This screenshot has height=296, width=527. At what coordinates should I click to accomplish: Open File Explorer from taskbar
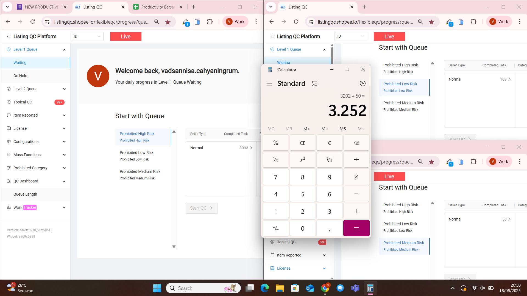[280, 288]
